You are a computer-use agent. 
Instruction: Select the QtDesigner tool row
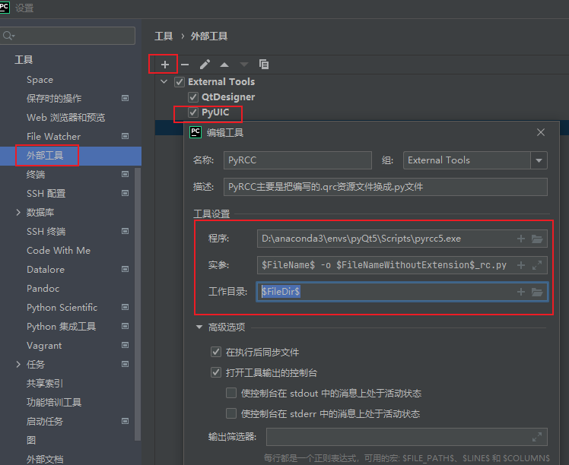click(x=228, y=97)
